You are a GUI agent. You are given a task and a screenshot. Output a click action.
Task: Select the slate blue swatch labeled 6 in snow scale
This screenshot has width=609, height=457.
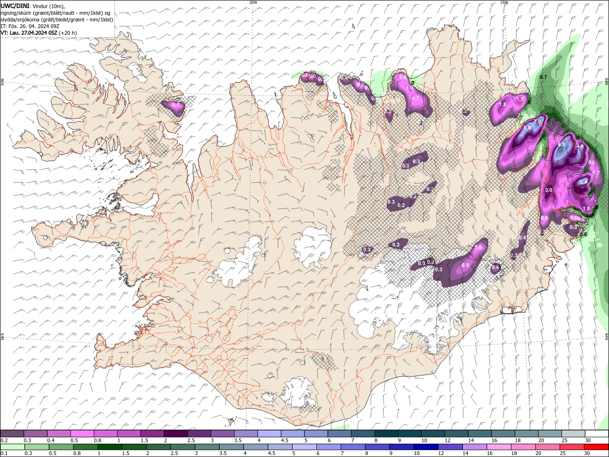[x=339, y=434]
